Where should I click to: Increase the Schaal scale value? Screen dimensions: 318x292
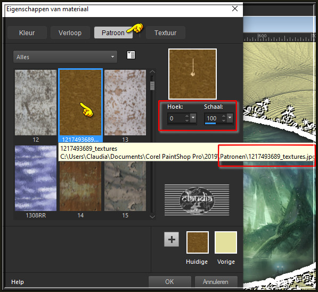224,116
